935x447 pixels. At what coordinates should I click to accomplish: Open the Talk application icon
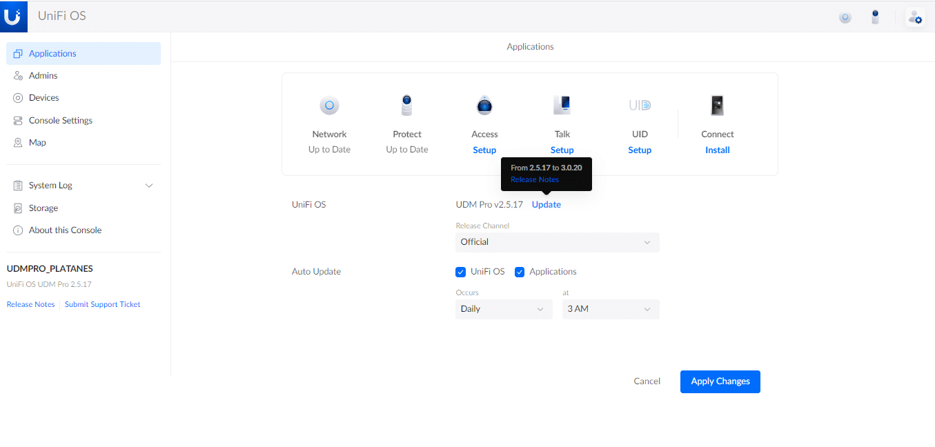[x=562, y=105]
